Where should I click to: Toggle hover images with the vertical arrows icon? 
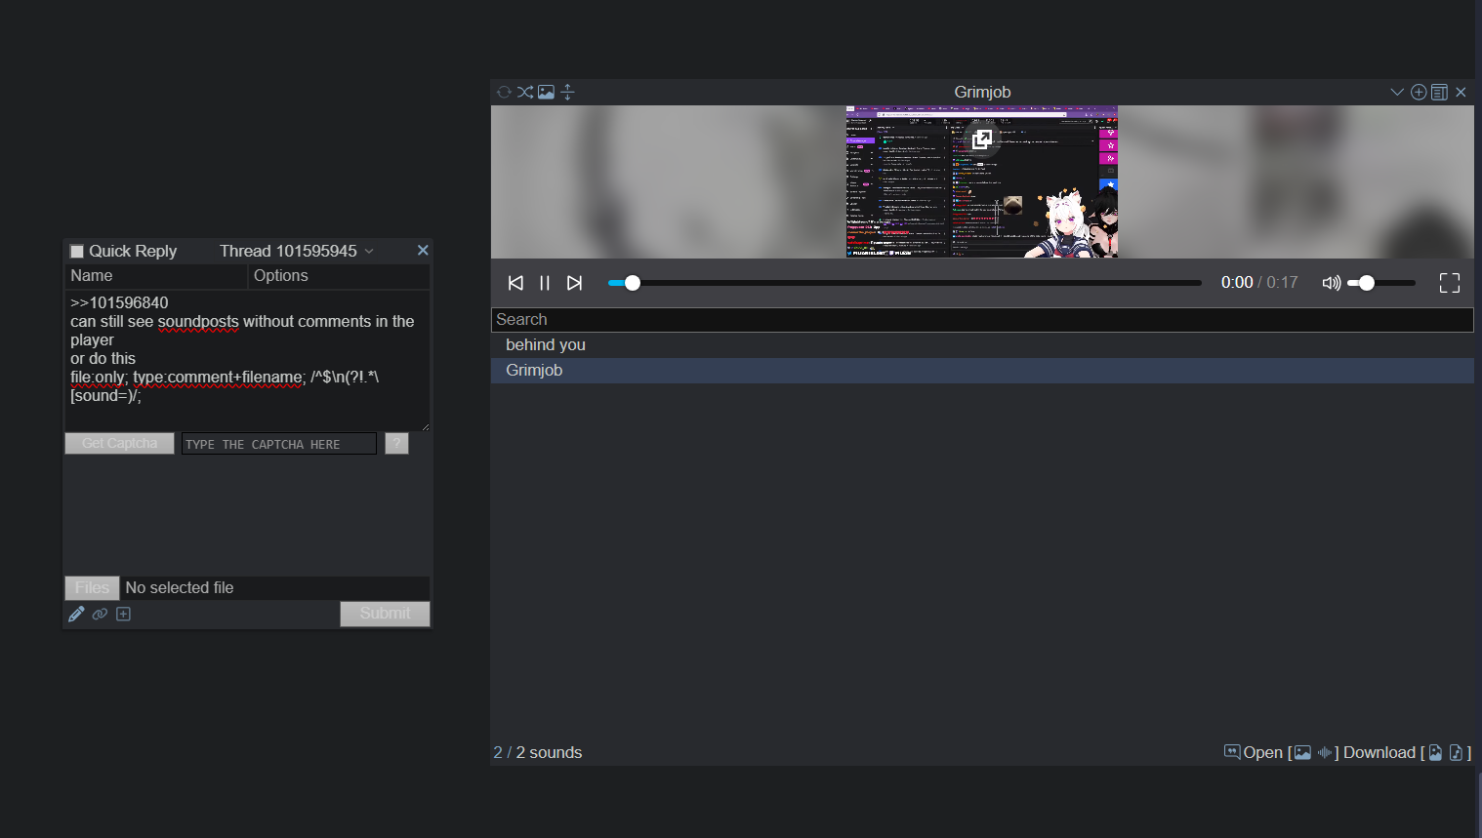[x=567, y=92]
